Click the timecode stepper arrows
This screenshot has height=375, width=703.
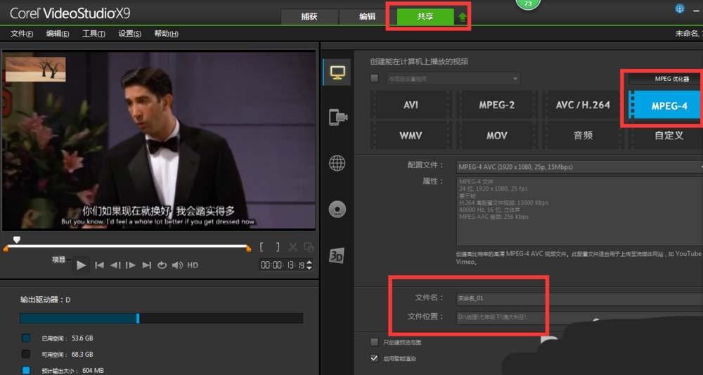[309, 265]
